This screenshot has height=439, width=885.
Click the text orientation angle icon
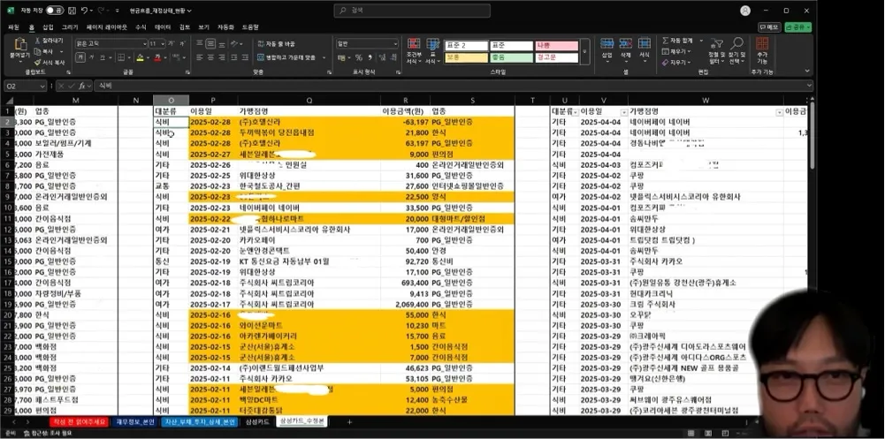coord(236,43)
